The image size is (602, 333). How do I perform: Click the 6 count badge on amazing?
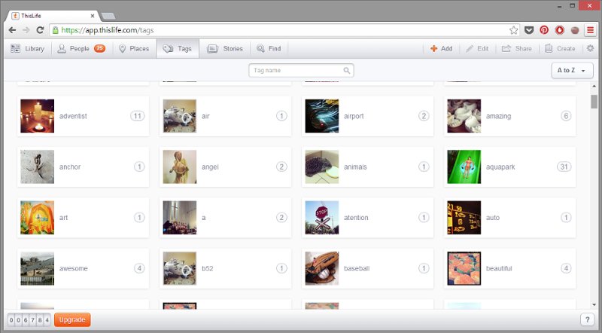[566, 116]
